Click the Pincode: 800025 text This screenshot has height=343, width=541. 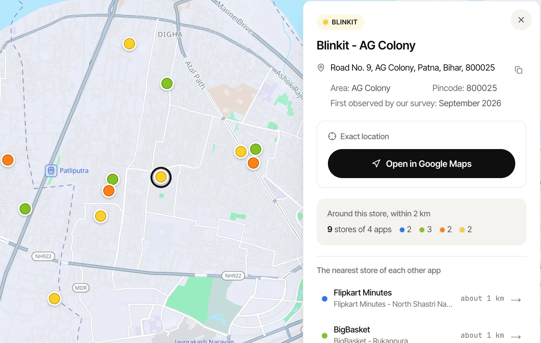pos(464,88)
